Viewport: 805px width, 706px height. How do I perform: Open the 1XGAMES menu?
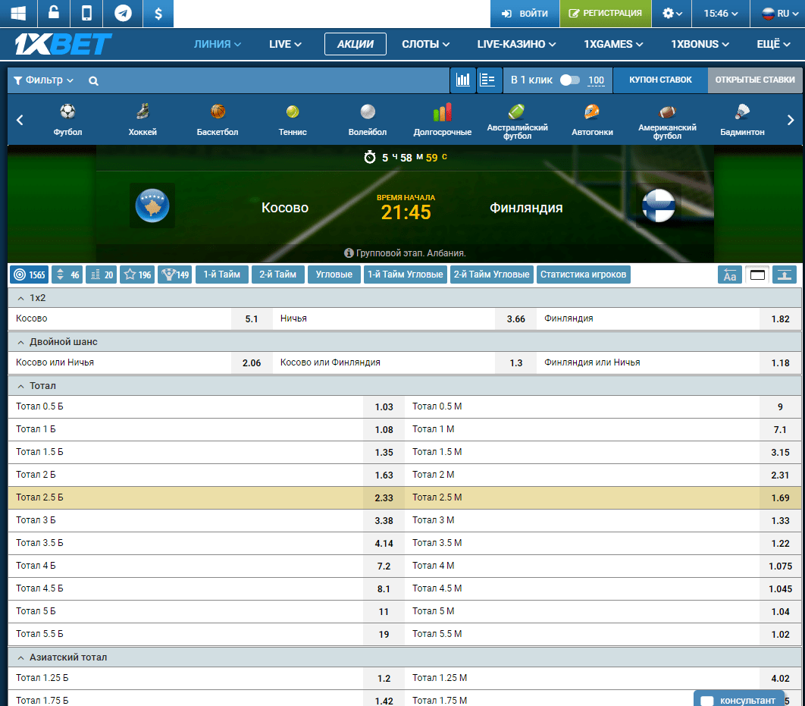tap(613, 44)
